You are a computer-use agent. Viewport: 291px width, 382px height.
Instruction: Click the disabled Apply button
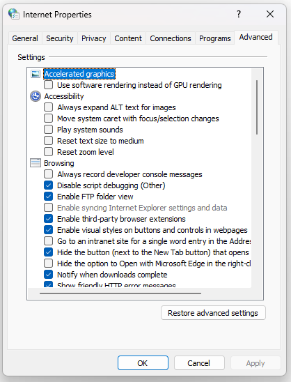pyautogui.click(x=255, y=363)
